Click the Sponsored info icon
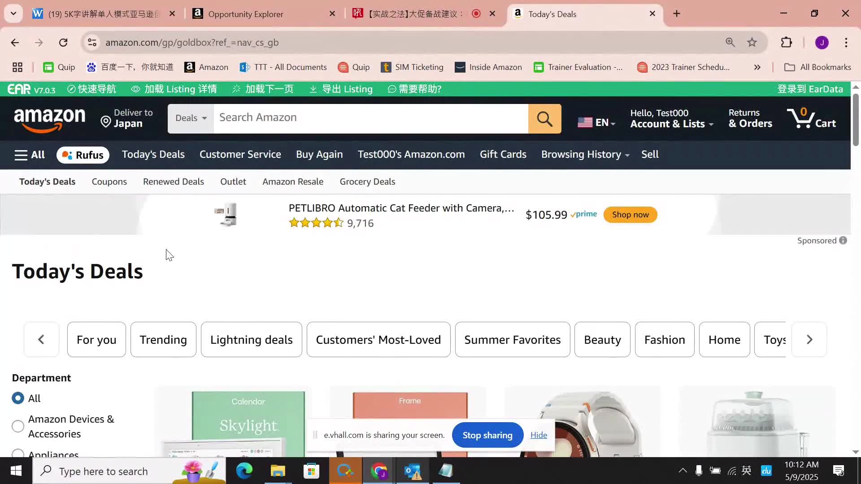The height and width of the screenshot is (484, 861). tap(843, 241)
